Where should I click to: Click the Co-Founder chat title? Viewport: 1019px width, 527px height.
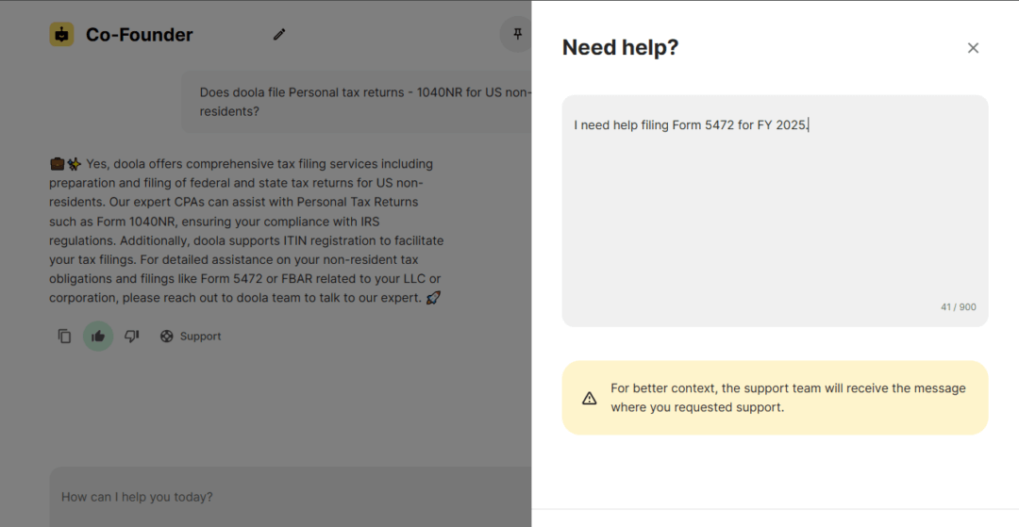pos(140,35)
